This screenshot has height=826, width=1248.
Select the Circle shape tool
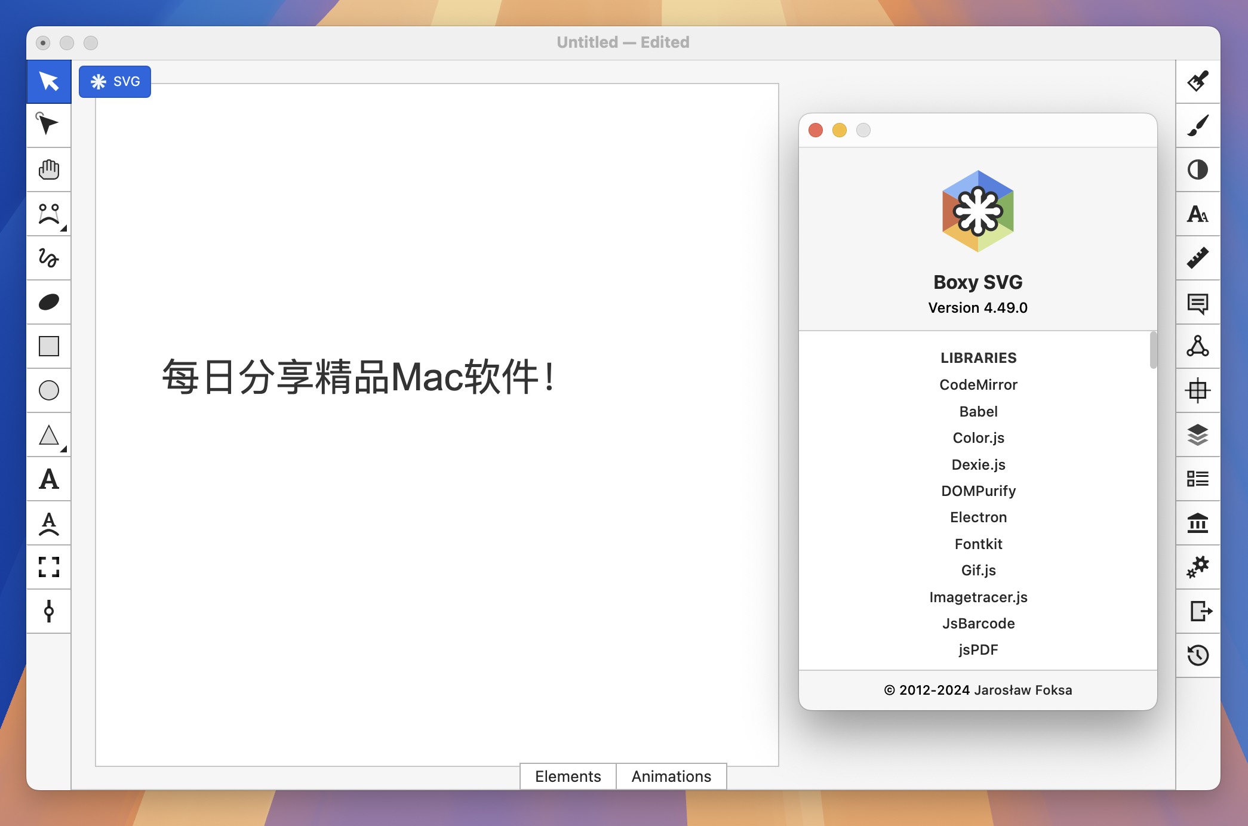click(x=49, y=390)
